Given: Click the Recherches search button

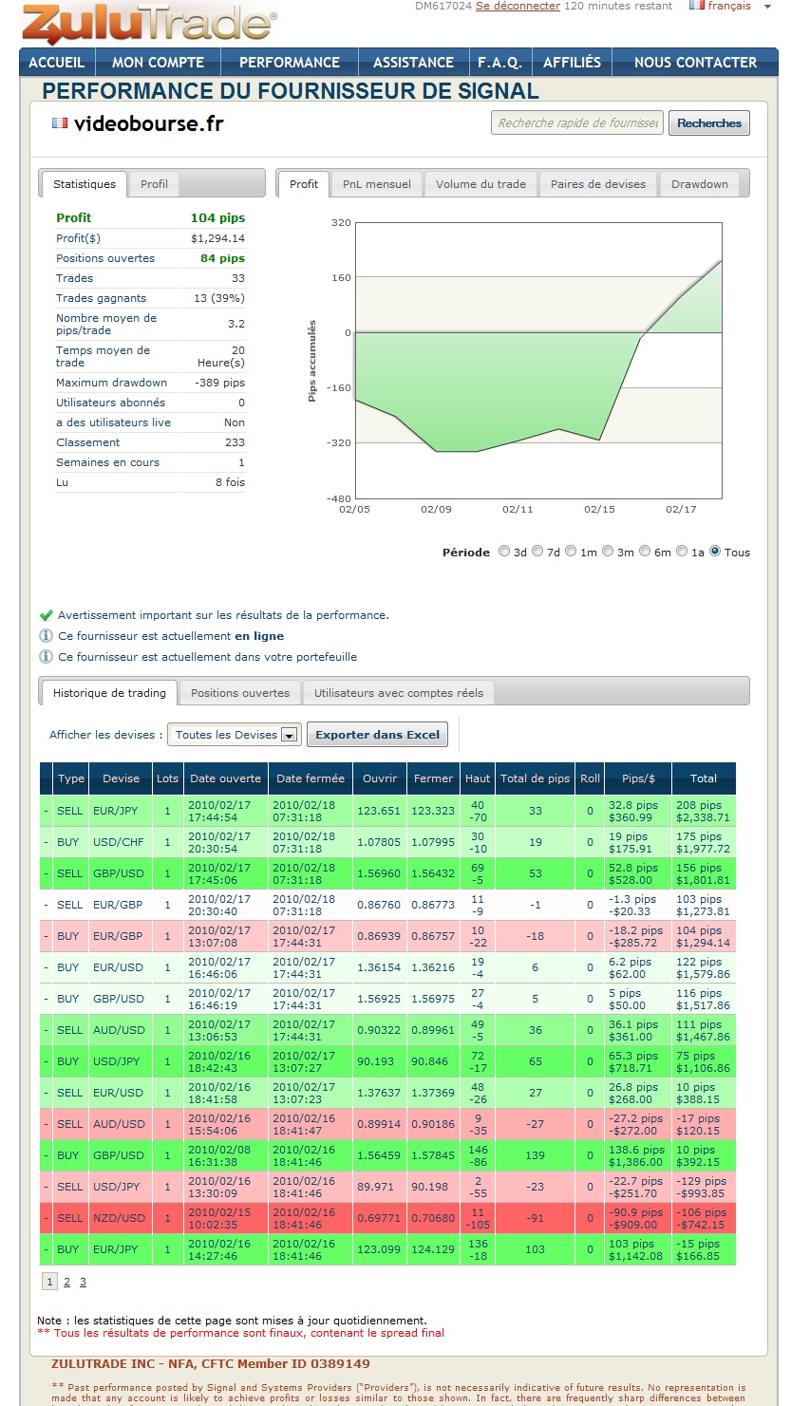Looking at the screenshot, I should pyautogui.click(x=709, y=123).
